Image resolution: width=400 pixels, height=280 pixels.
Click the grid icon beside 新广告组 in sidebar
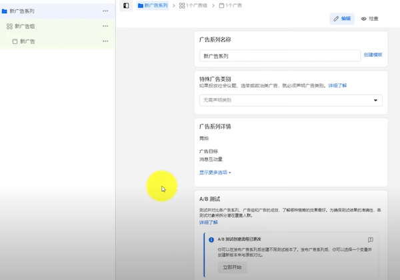click(9, 27)
